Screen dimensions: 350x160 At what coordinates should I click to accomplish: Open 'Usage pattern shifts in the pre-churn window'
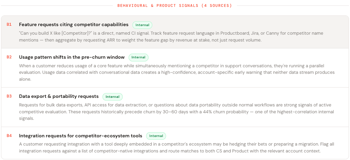[x=72, y=57]
